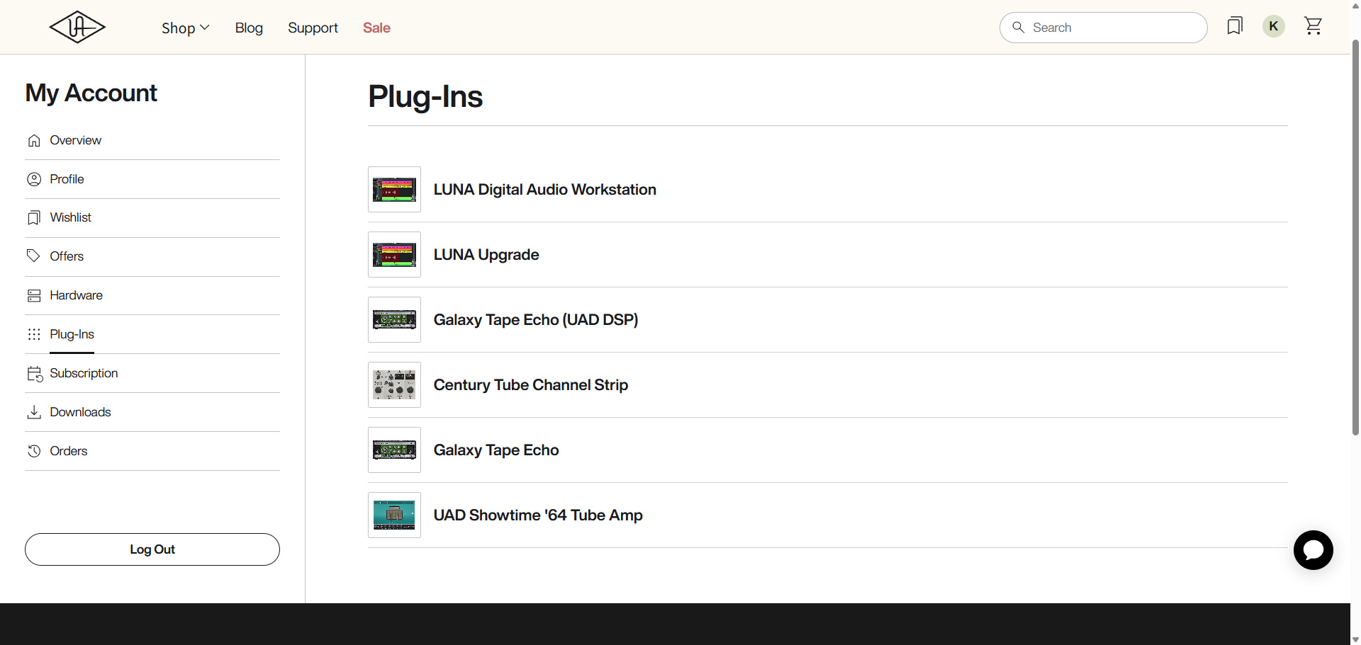
Task: Click the page vertical scrollbar
Action: click(x=1355, y=234)
